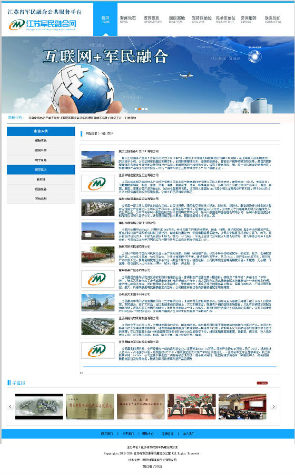Open the seventh company's office-building thumbnail

pyautogui.click(x=98, y=302)
